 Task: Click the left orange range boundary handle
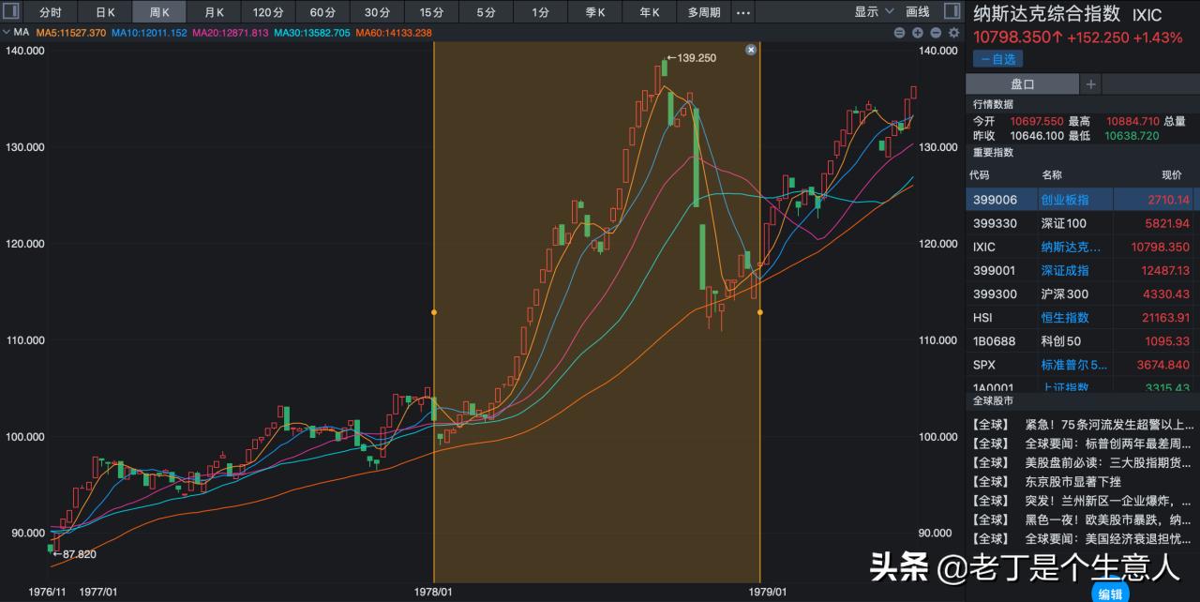tap(434, 312)
